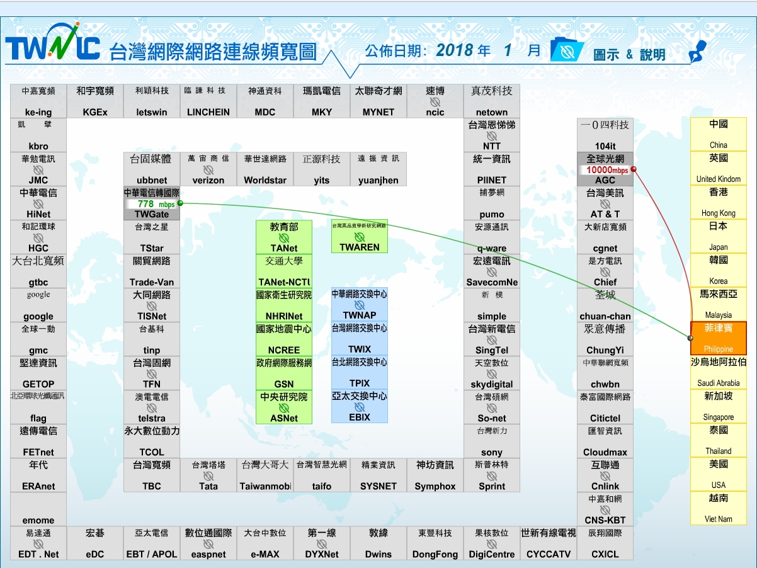Click the grey endpoint dot beside the Philippine box
757x568 pixels.
690,339
